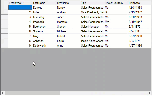Select the EmployeeID cell with value 2
This screenshot has width=152, height=96.
20,12
